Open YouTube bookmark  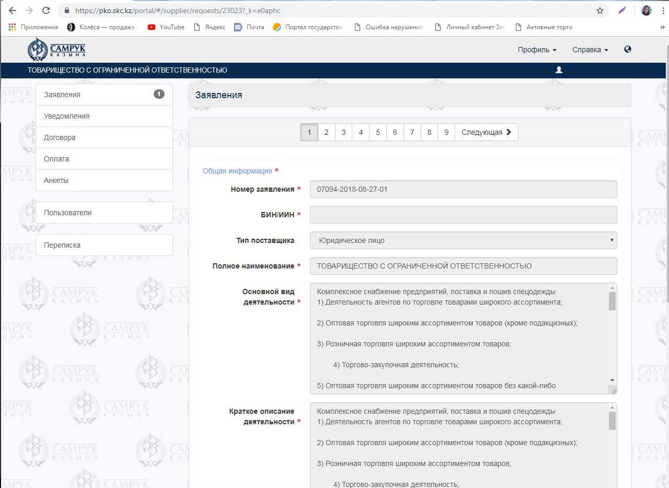click(x=166, y=27)
